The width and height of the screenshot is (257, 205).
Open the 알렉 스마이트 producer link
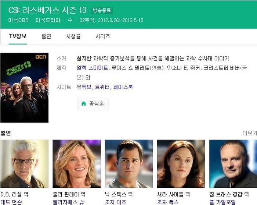93,68
